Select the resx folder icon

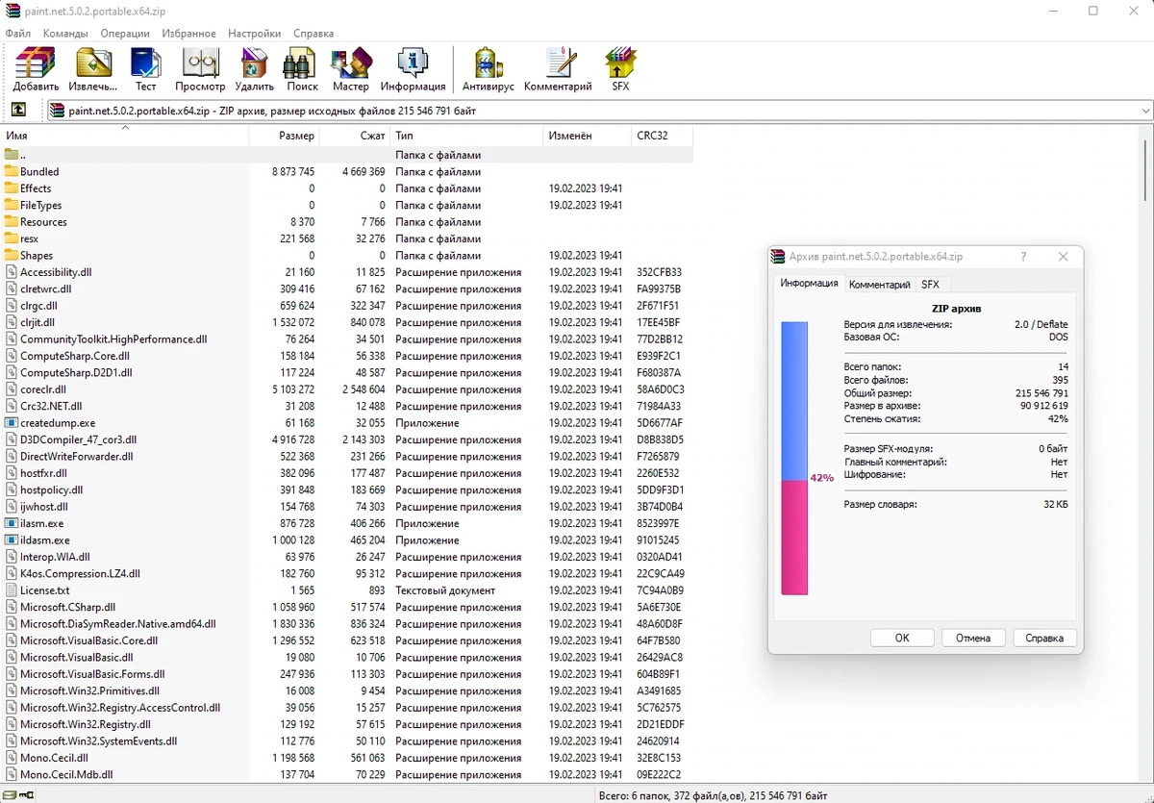pos(12,238)
